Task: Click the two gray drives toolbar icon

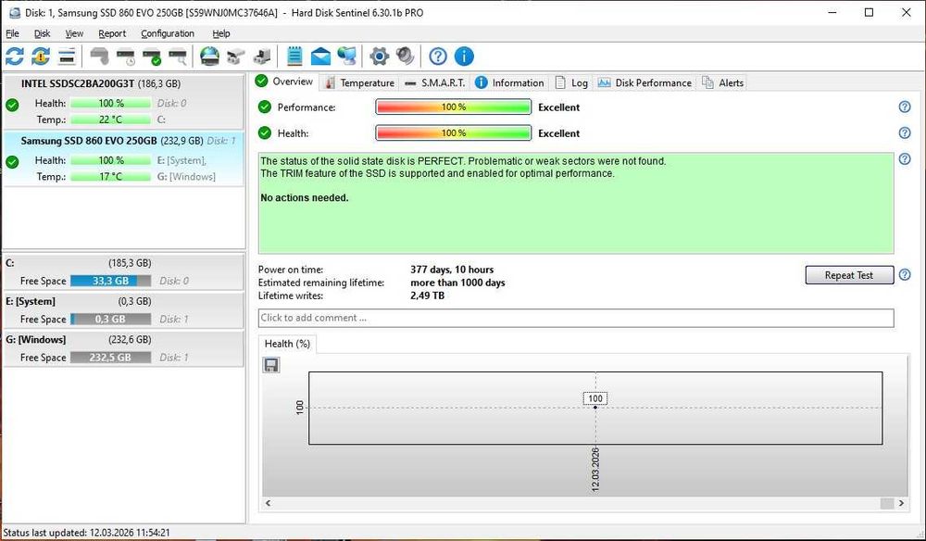Action: [x=235, y=57]
